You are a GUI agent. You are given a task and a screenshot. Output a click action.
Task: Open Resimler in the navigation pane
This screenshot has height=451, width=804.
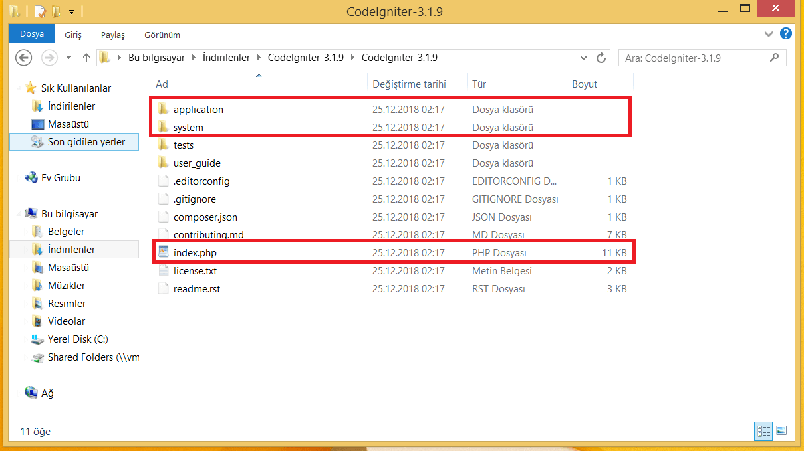pyautogui.click(x=67, y=303)
